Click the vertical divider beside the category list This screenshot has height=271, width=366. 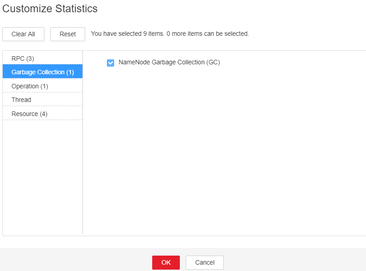82,142
